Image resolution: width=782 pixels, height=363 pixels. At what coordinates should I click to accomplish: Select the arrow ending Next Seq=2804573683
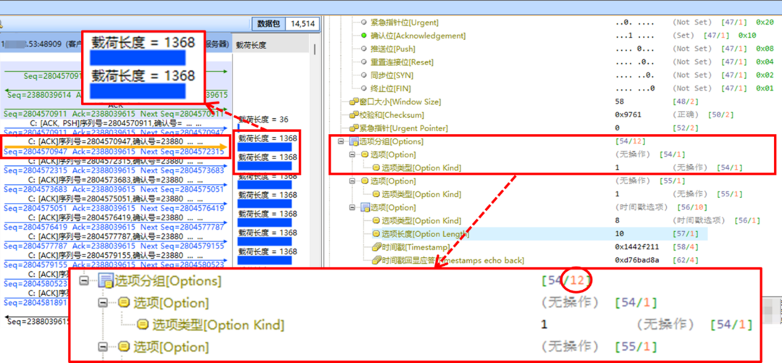tap(114, 170)
